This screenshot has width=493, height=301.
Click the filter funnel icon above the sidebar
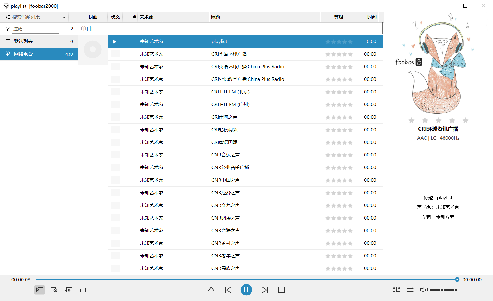[x=7, y=28]
